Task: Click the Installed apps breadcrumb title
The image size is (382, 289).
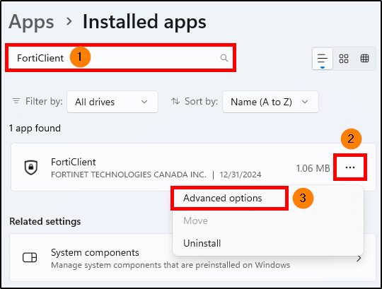Action: [144, 22]
